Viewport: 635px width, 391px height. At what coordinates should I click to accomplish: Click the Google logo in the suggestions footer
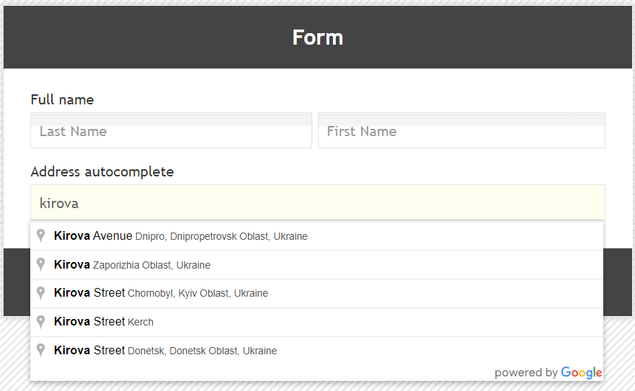click(x=581, y=372)
